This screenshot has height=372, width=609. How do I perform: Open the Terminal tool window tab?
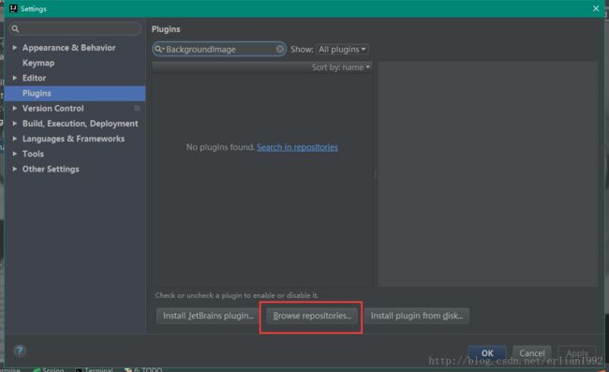(94, 370)
